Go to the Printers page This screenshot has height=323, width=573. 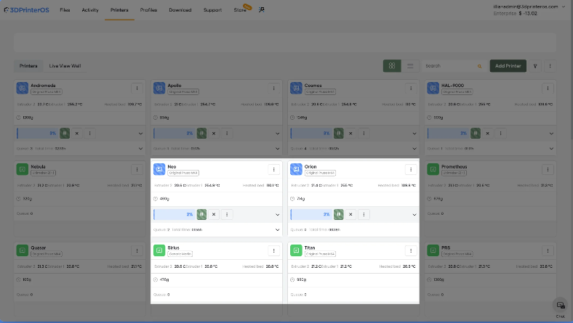click(x=119, y=10)
